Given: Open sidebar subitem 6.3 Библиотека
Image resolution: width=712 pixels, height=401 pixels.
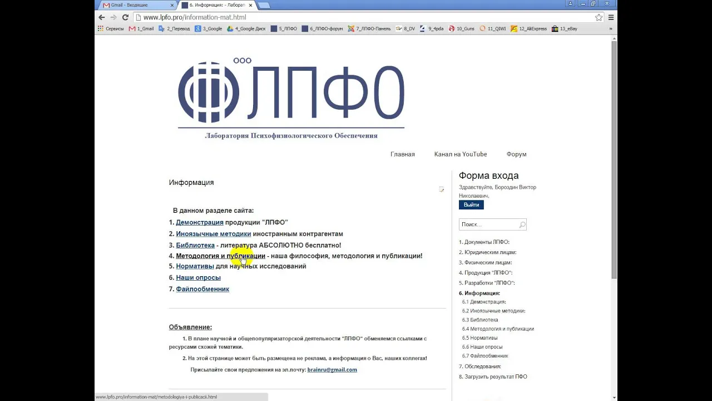Looking at the screenshot, I should [480, 320].
